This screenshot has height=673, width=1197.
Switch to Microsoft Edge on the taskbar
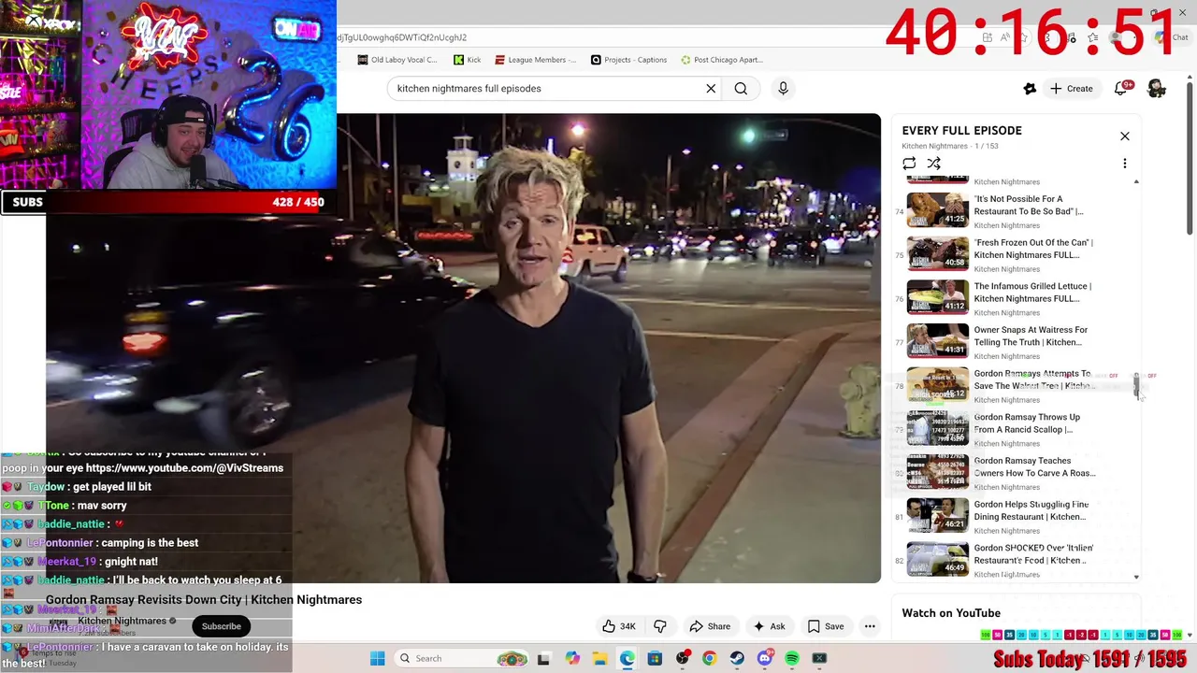click(x=627, y=658)
